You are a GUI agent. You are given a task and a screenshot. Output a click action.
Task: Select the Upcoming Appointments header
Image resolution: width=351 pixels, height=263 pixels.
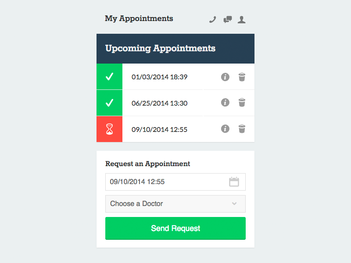[x=161, y=48]
